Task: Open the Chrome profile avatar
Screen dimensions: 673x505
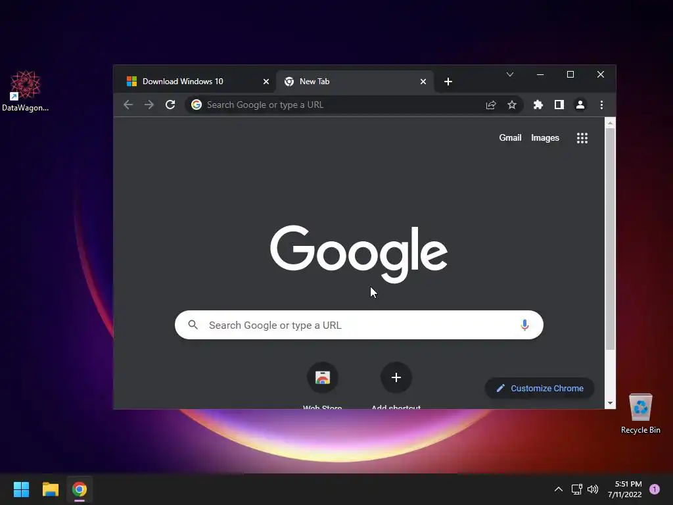Action: pyautogui.click(x=580, y=105)
